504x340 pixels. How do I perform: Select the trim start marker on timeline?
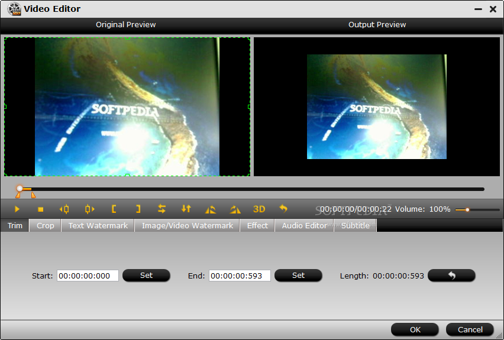(x=18, y=195)
